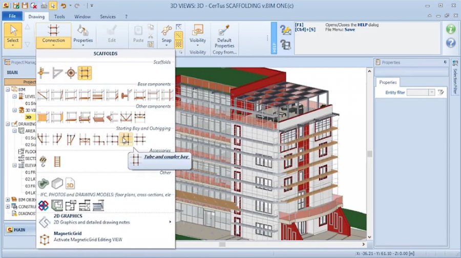The height and width of the screenshot is (258, 461).
Task: Open the Entity filter combo box
Action: point(421,92)
